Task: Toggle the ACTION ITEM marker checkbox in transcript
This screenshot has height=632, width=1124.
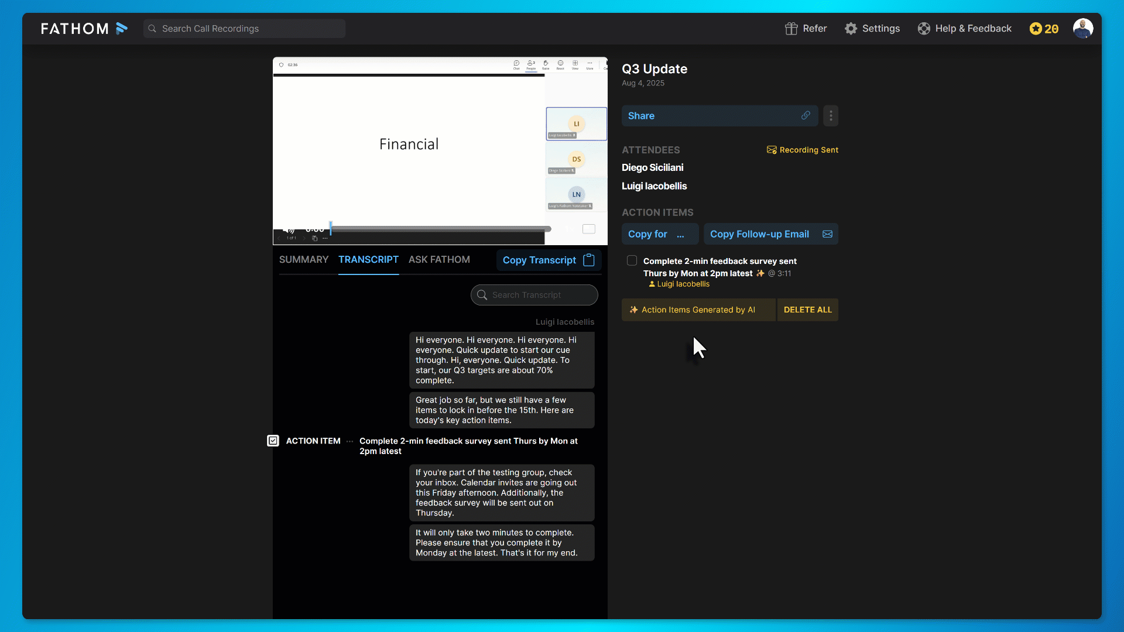Action: point(273,441)
